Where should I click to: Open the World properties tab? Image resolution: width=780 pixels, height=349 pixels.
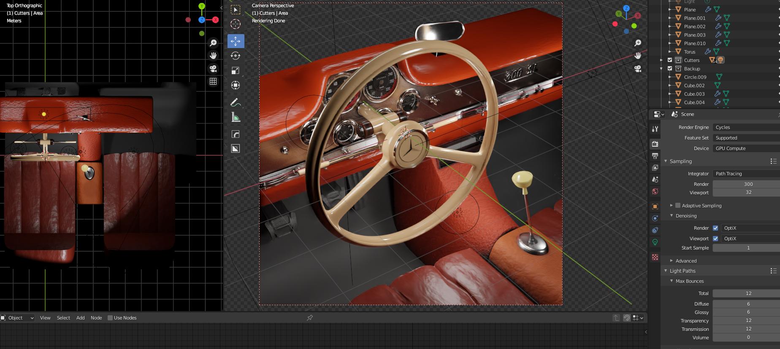coord(655,191)
